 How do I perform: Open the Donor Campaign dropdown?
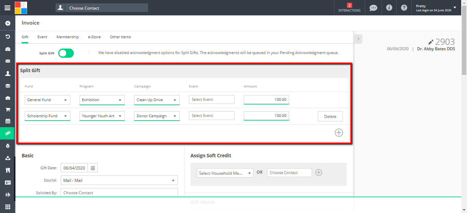[x=157, y=116]
